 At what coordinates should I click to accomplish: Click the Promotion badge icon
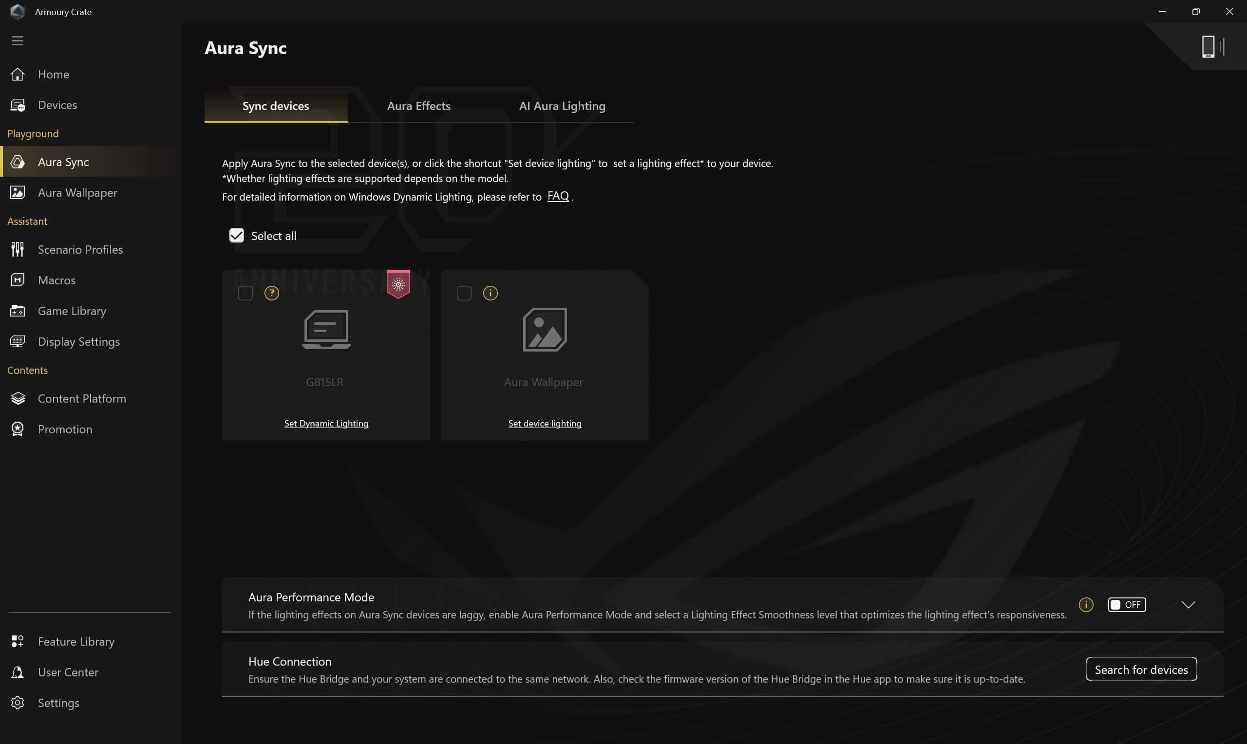(18, 429)
